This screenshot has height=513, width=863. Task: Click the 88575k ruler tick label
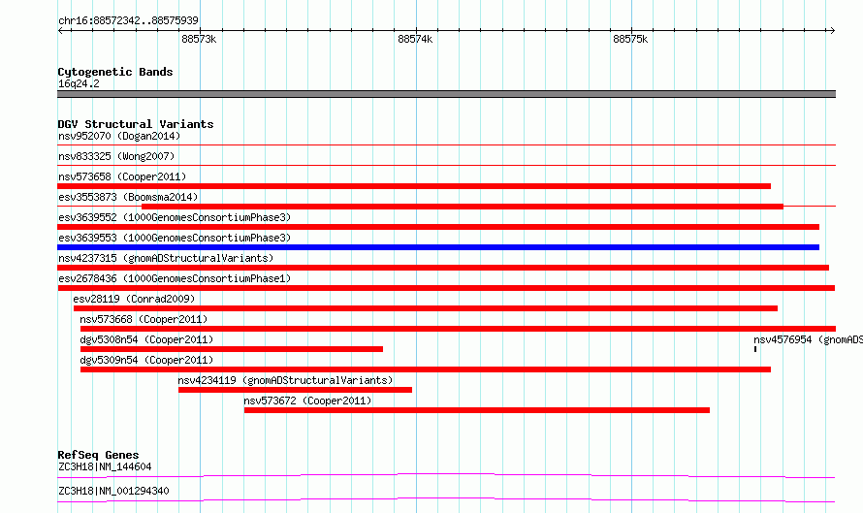630,39
